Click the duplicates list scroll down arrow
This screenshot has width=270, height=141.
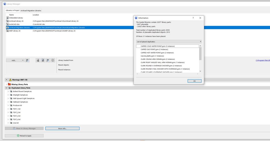(x=200, y=71)
